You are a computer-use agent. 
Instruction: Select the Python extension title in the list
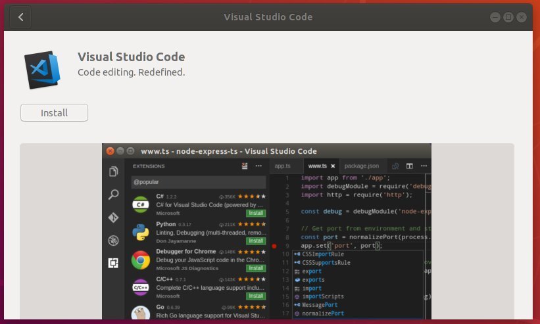(x=166, y=224)
